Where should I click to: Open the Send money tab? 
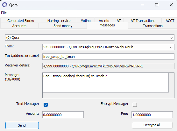tap(63, 26)
